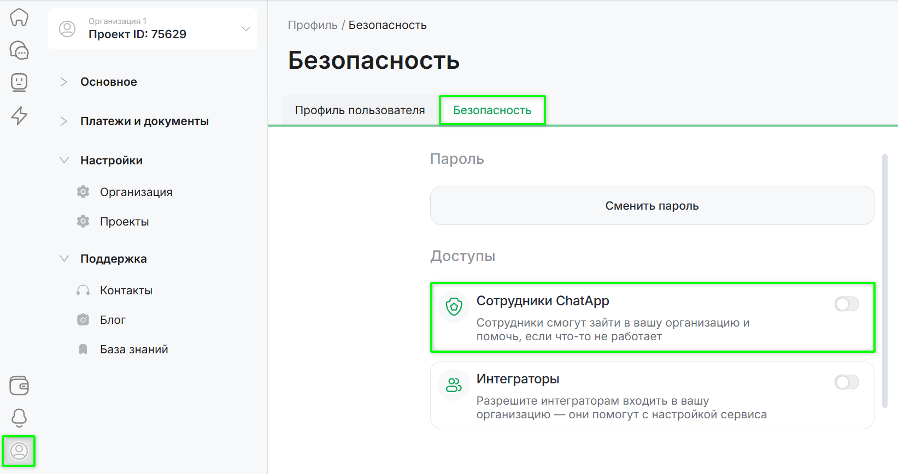Screen dimensions: 898x474
Task: Click the bot face icon
Action: [x=19, y=82]
